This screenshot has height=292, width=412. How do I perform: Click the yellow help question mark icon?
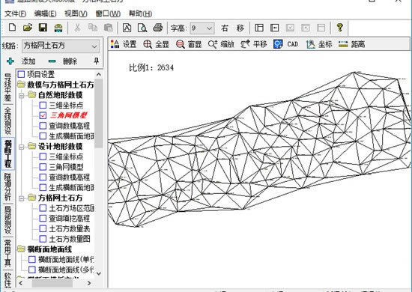340,27
